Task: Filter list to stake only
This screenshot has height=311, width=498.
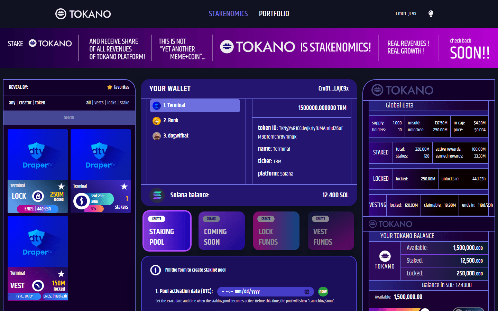Action: [124, 103]
